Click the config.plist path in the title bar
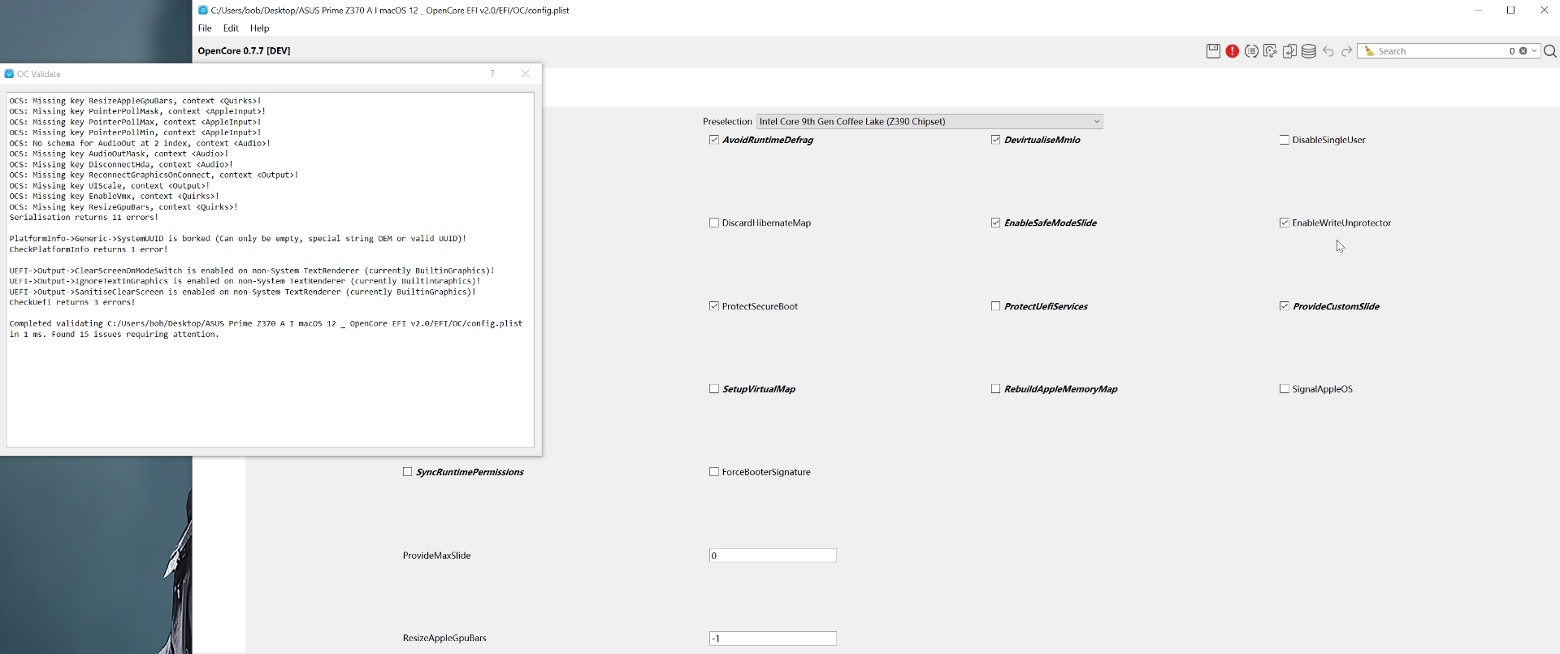Viewport: 1560px width, 654px height. coord(390,11)
